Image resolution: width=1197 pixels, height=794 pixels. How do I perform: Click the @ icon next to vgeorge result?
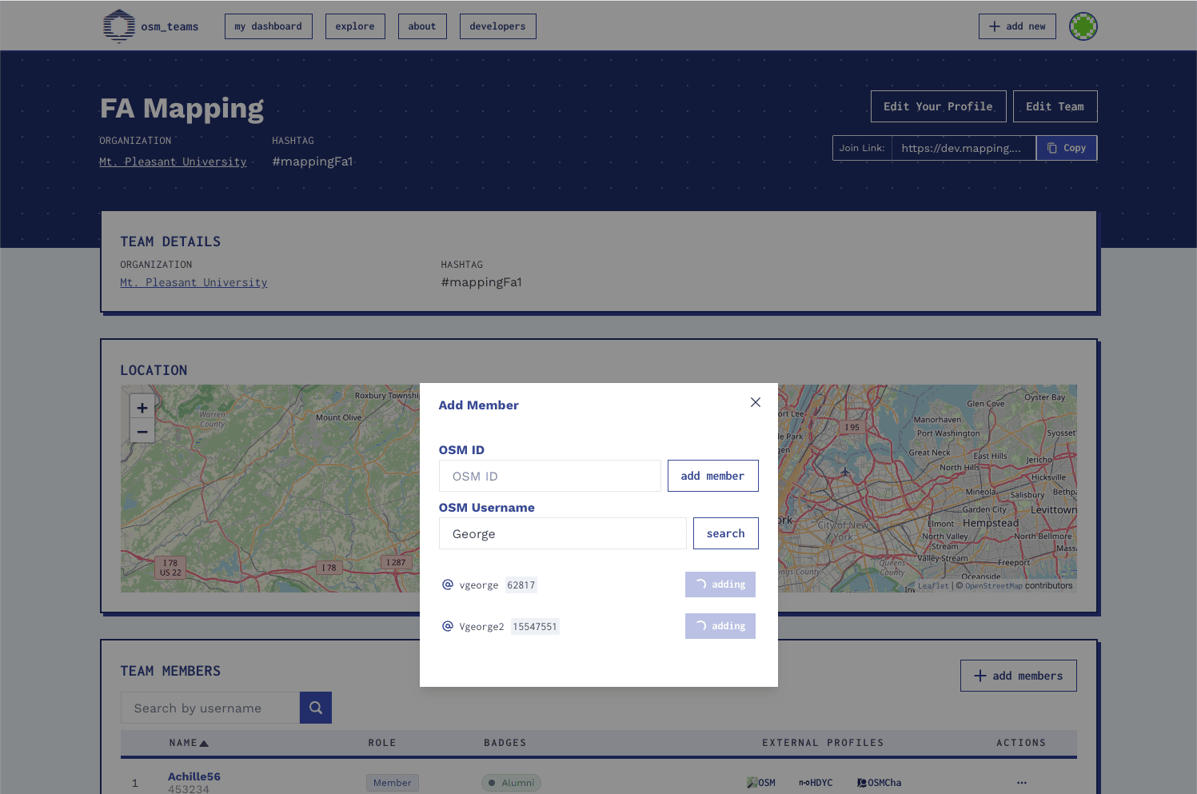[448, 584]
